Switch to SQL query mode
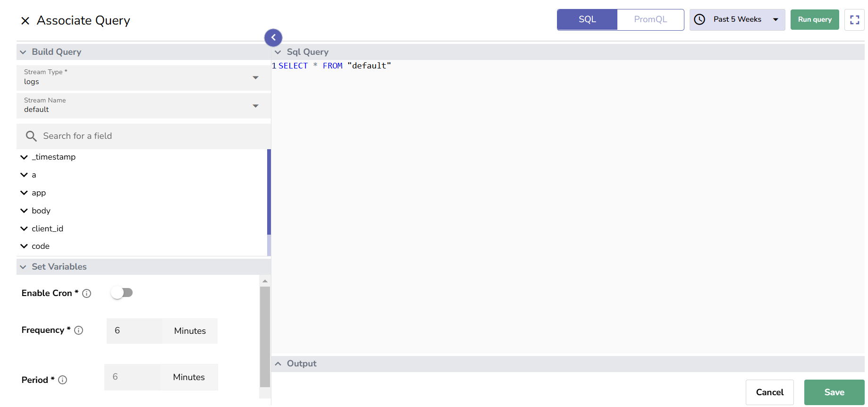 point(587,19)
